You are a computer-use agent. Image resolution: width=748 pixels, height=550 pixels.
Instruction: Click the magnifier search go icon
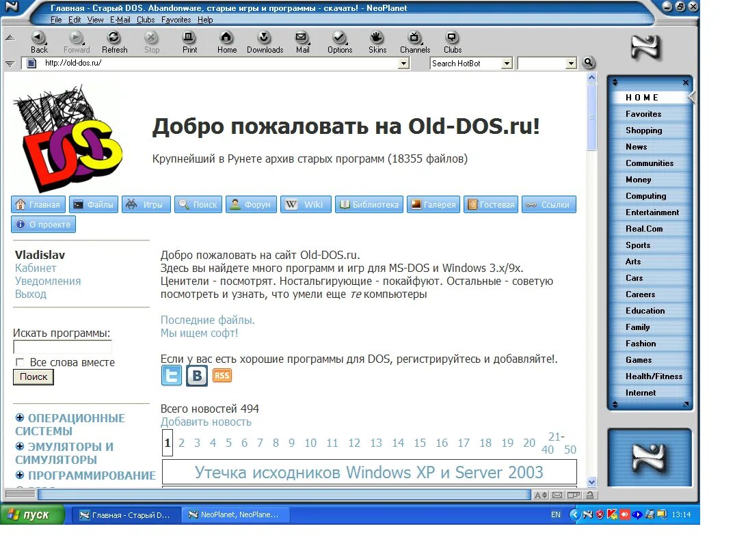589,62
